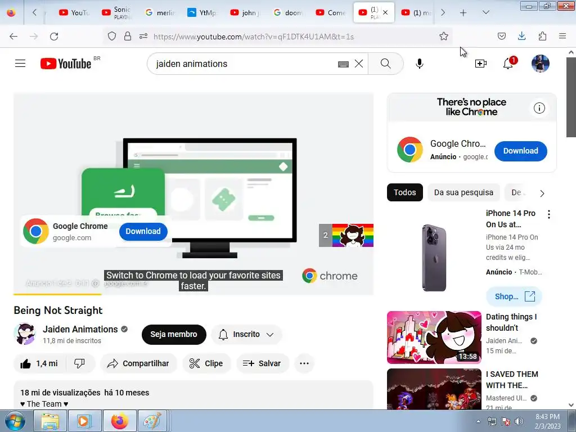Screen dimensions: 576x432
Task: Open the account avatar menu
Action: tap(541, 64)
